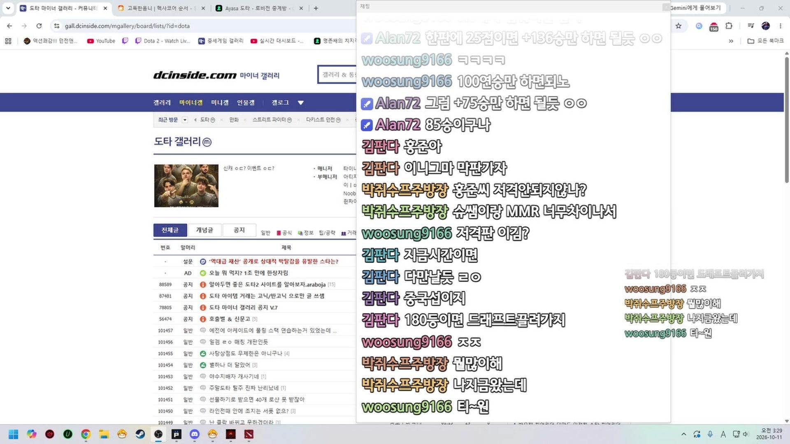The width and height of the screenshot is (790, 444).
Task: Show hidden bookmarks with the double chevron
Action: pyautogui.click(x=731, y=41)
